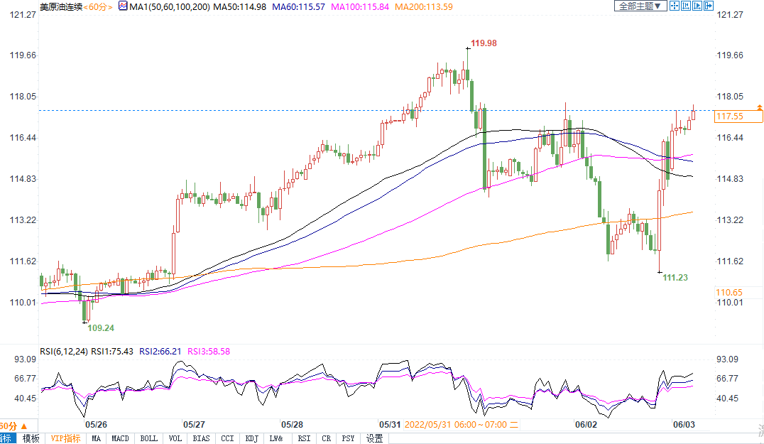Screen dimensions: 764x444
Task: Click the rightmost icon in top-right toolbar
Action: [709, 6]
